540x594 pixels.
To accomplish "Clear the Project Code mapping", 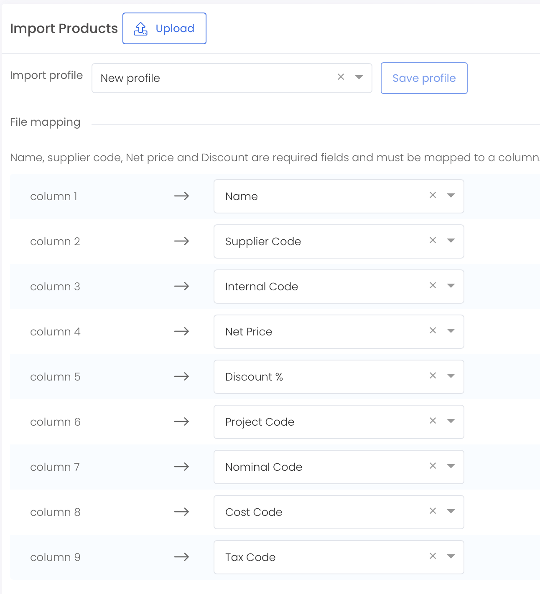I will [433, 421].
